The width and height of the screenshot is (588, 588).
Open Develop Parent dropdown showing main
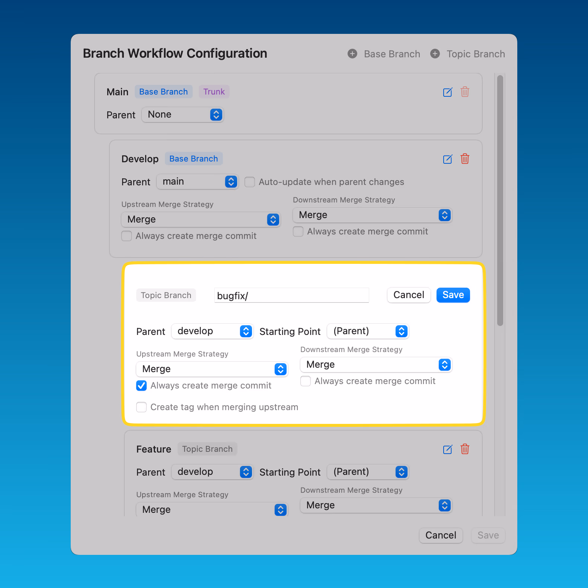pyautogui.click(x=197, y=182)
